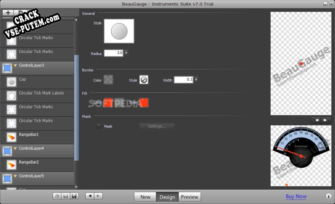This screenshot has height=204, width=335.
Task: Select the Cap element icon
Action: 11,82
